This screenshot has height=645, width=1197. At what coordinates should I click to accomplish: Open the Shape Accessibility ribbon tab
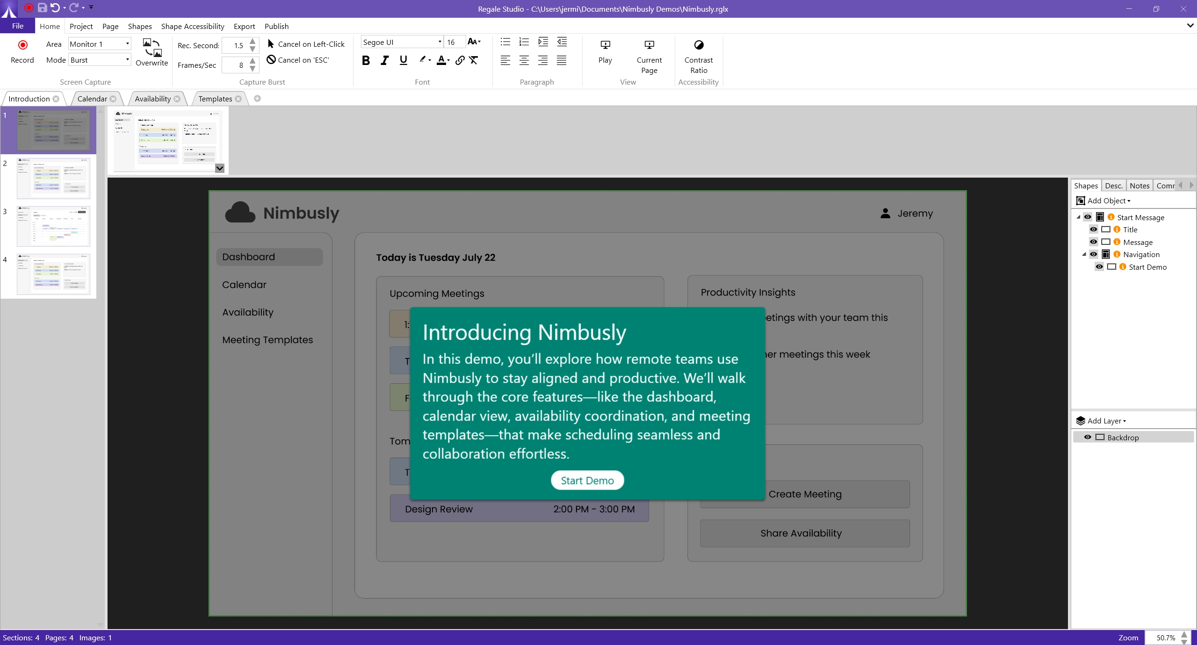click(193, 26)
